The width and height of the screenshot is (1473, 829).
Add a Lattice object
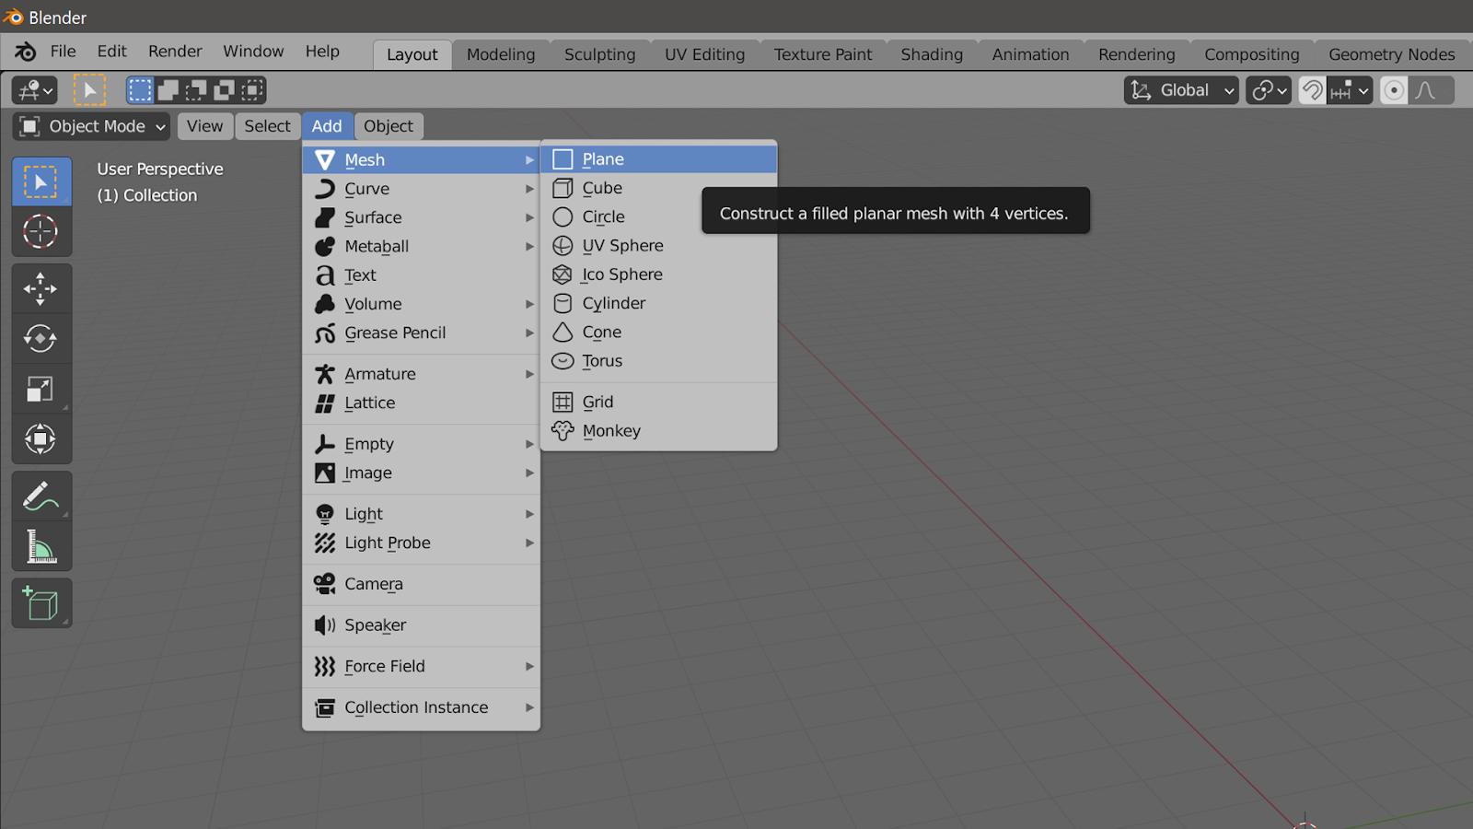point(422,403)
